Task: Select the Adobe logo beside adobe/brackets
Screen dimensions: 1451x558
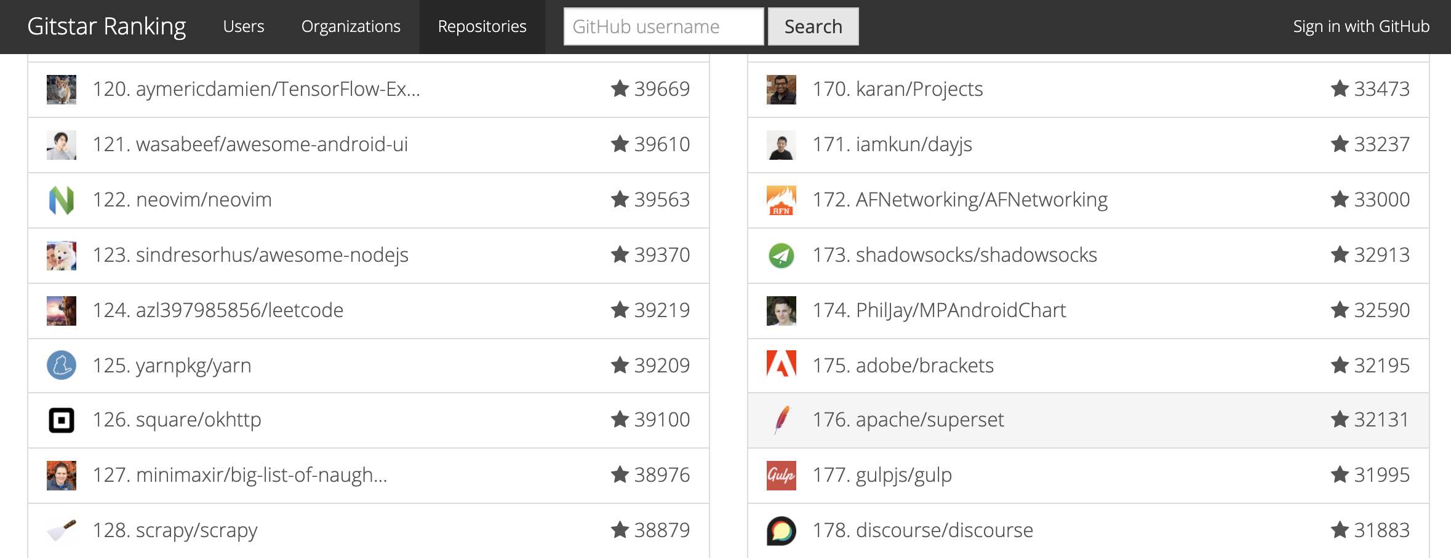Action: pyautogui.click(x=780, y=365)
